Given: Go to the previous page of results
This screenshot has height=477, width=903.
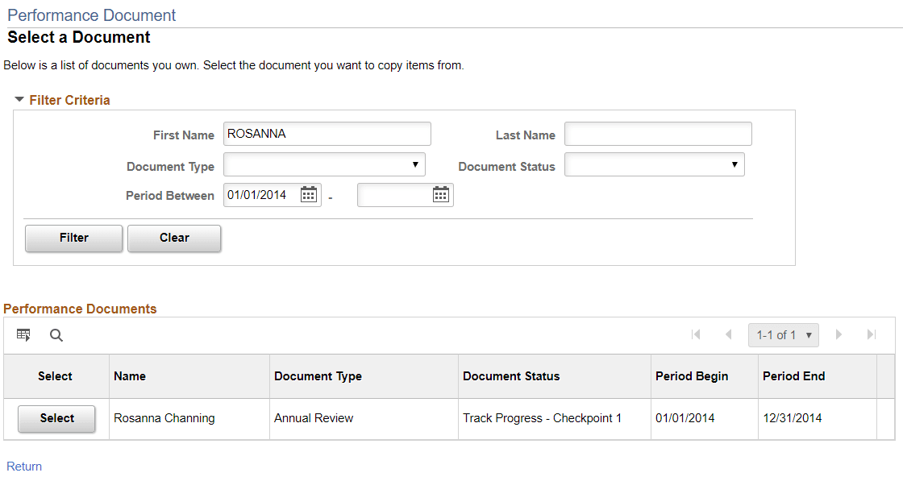Looking at the screenshot, I should [x=729, y=334].
